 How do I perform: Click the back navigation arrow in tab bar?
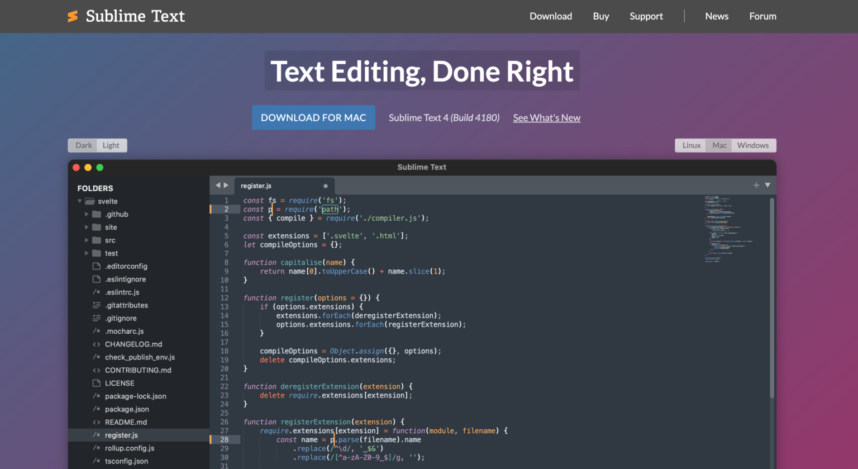(x=217, y=184)
